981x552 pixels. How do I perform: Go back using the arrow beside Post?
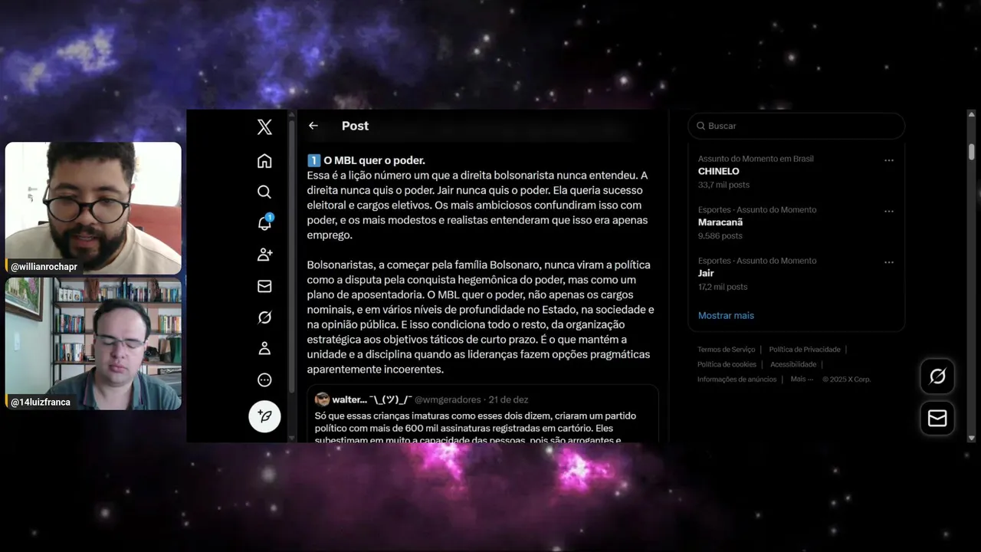click(x=313, y=126)
